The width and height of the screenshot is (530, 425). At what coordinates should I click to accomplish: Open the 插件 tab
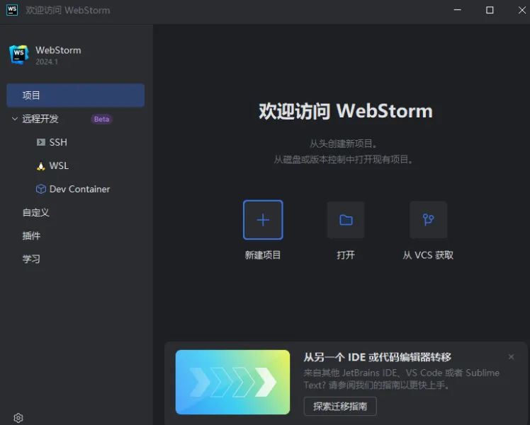click(31, 235)
